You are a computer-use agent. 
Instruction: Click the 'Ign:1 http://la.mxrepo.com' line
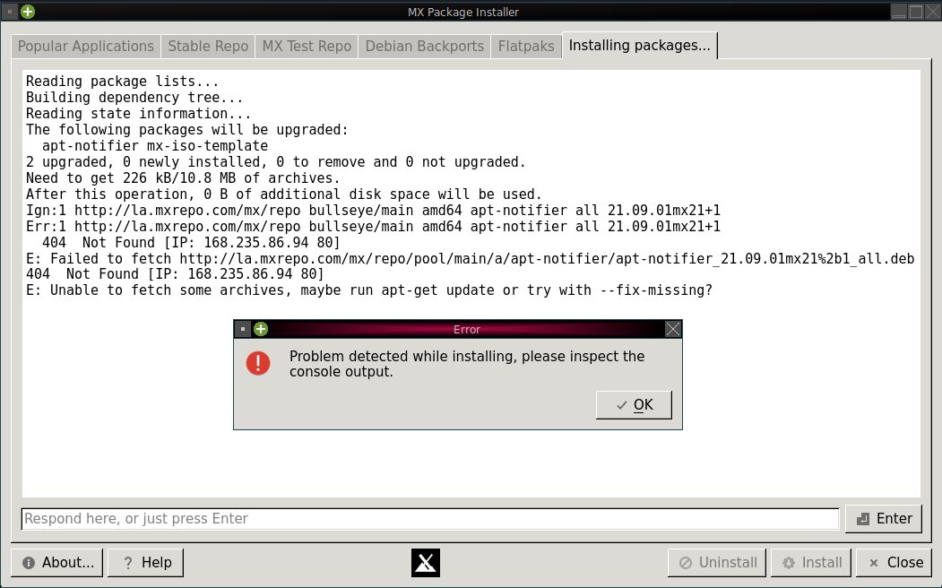pos(373,211)
